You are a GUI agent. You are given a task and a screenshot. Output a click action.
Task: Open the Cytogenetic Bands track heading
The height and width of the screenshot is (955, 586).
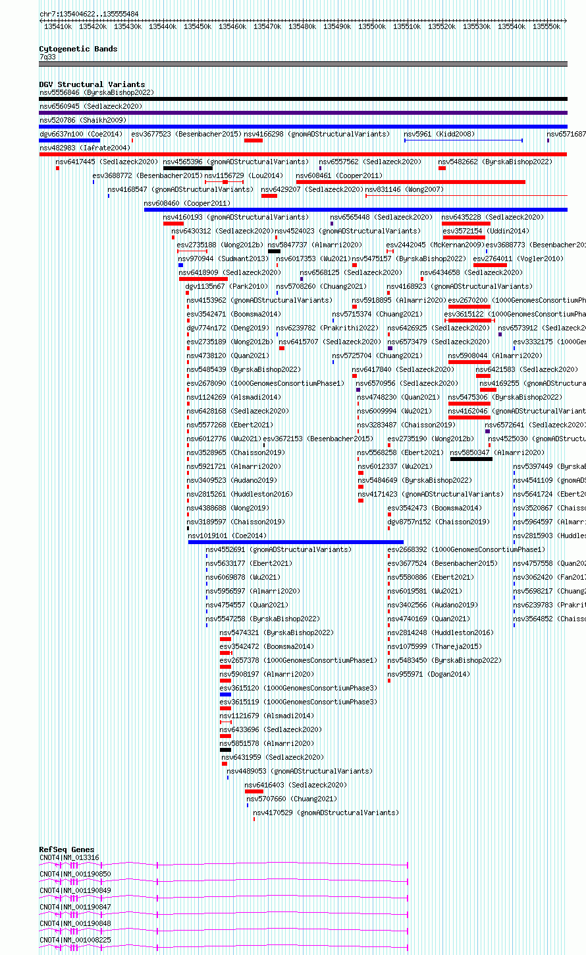[78, 49]
